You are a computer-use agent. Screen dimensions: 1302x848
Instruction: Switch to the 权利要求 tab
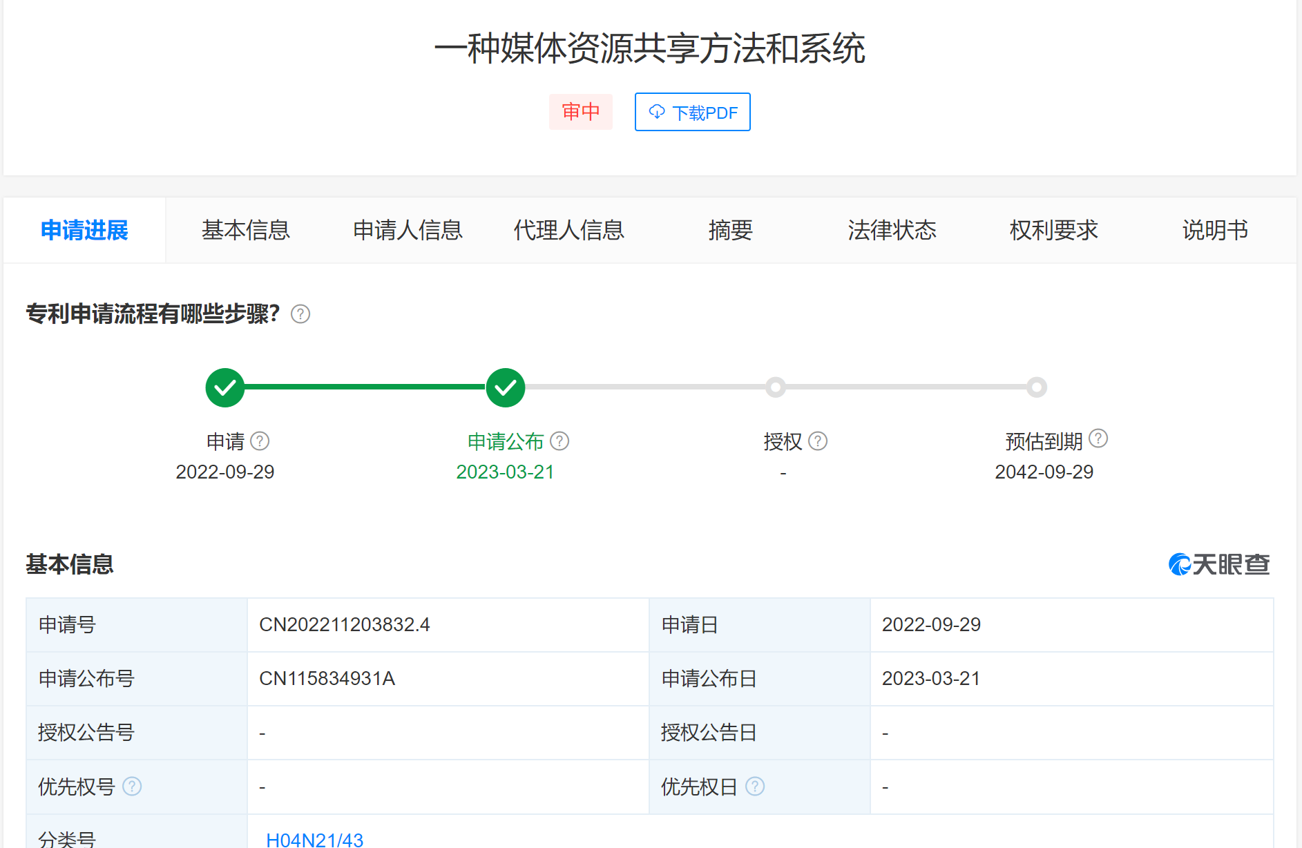click(x=1053, y=230)
